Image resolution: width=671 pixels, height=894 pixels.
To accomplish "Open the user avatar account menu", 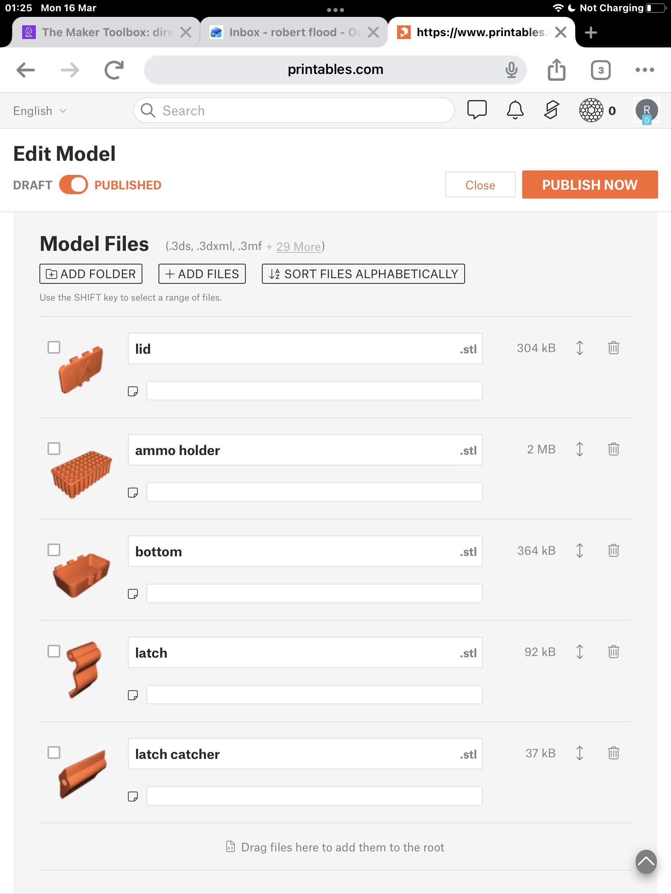I will point(646,111).
